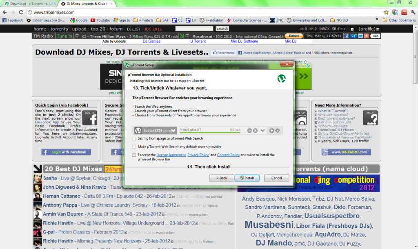
Task: Tick 'Set my homepage to µTorrent Web Search'
Action: point(134,139)
